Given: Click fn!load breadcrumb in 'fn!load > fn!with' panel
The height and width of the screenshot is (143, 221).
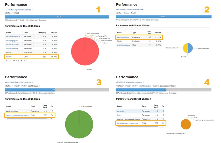Looking at the screenshot, I should (x=127, y=13).
